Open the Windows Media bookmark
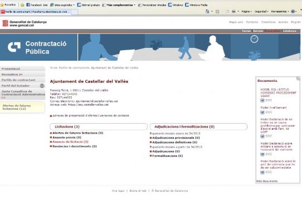This screenshot has height=201, width=302. coord(196,5)
